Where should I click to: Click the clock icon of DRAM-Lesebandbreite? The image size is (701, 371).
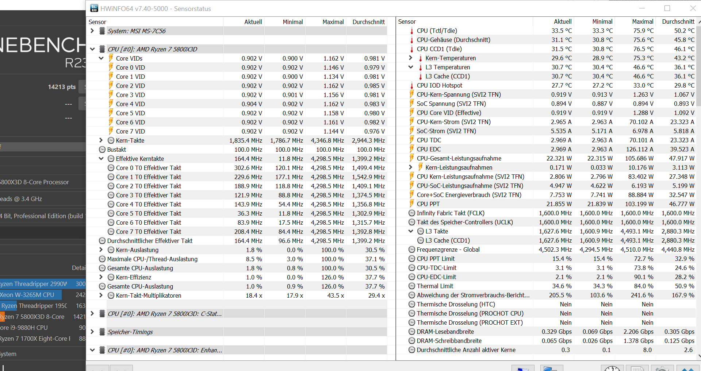coord(412,332)
